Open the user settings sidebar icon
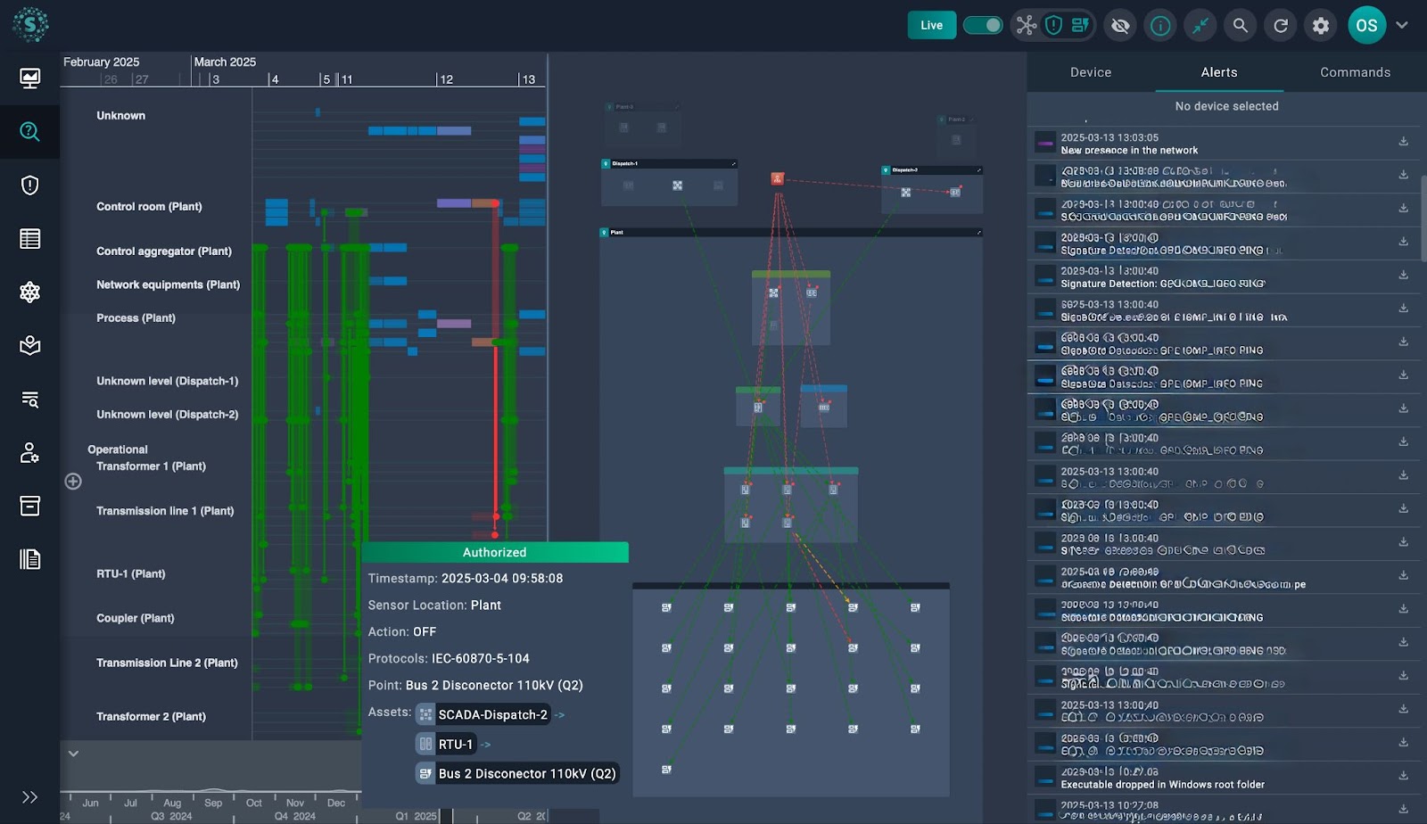 (29, 453)
